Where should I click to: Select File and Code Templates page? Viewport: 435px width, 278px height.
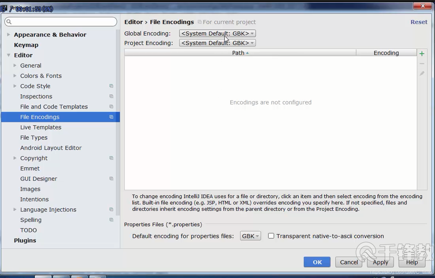tap(54, 107)
